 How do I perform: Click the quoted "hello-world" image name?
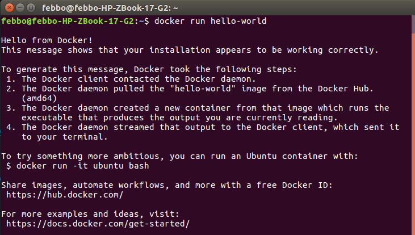[x=203, y=89]
